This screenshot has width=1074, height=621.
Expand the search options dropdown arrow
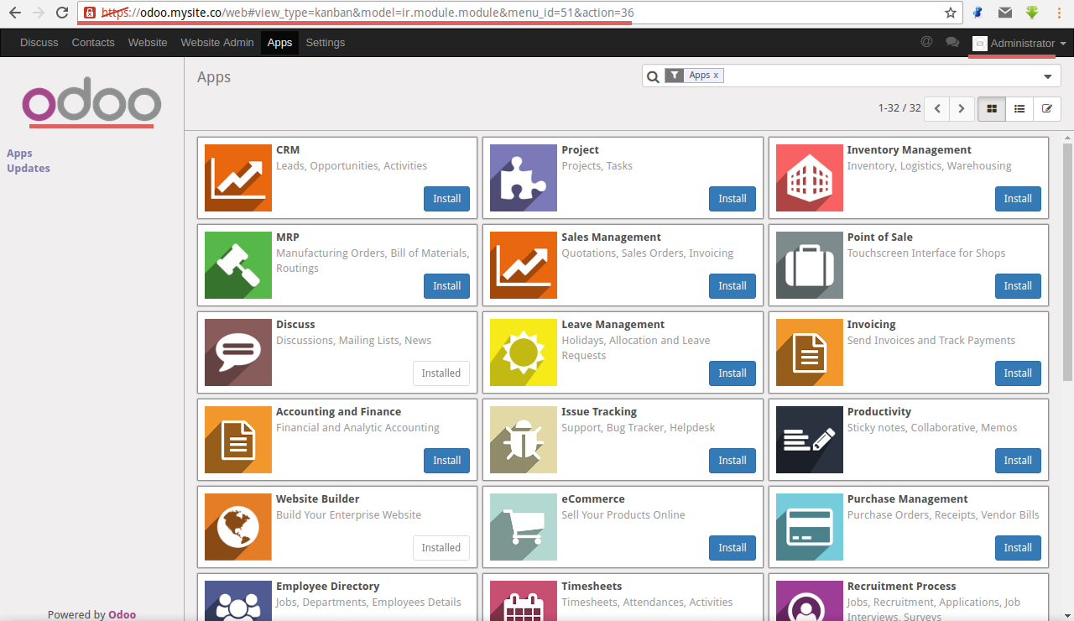pyautogui.click(x=1047, y=76)
